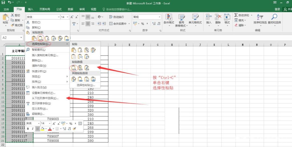
Task: Click Format Painter brush in the mini toolbar
Action: point(74,129)
